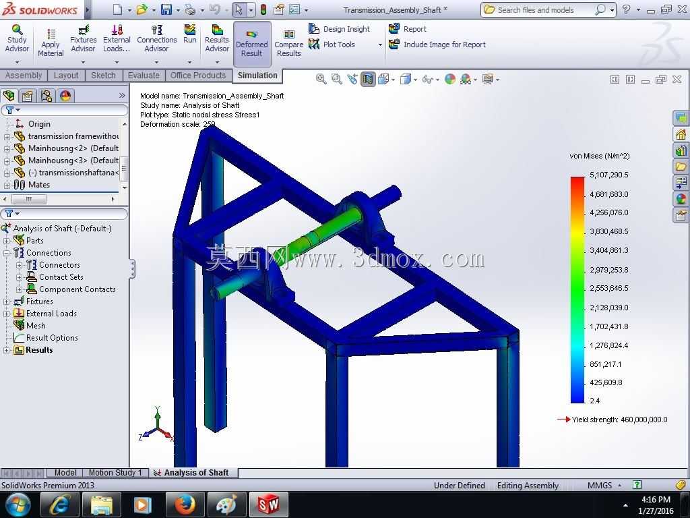
Task: Select the Analysis of Shaft study root
Action: point(57,229)
